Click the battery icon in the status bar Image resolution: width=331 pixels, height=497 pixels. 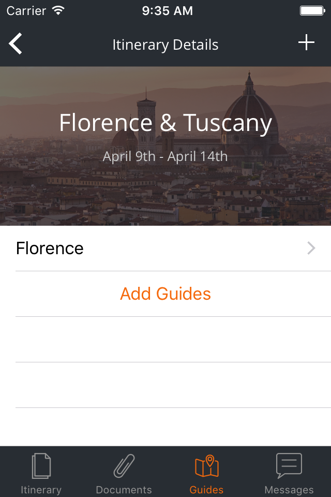point(312,11)
